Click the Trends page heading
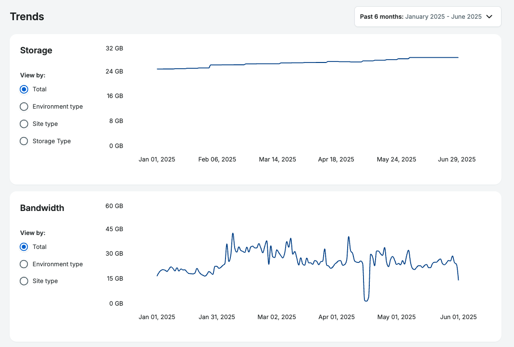514x347 pixels. (x=27, y=17)
